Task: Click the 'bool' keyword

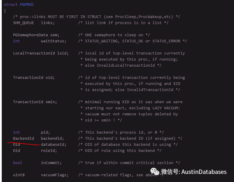Action: tap(18, 163)
